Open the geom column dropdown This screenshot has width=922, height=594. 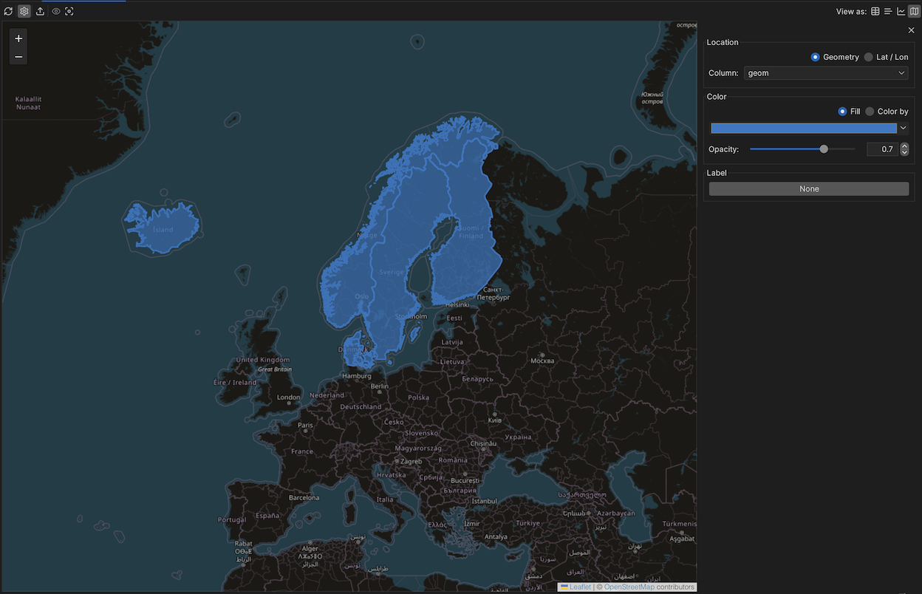click(x=826, y=73)
